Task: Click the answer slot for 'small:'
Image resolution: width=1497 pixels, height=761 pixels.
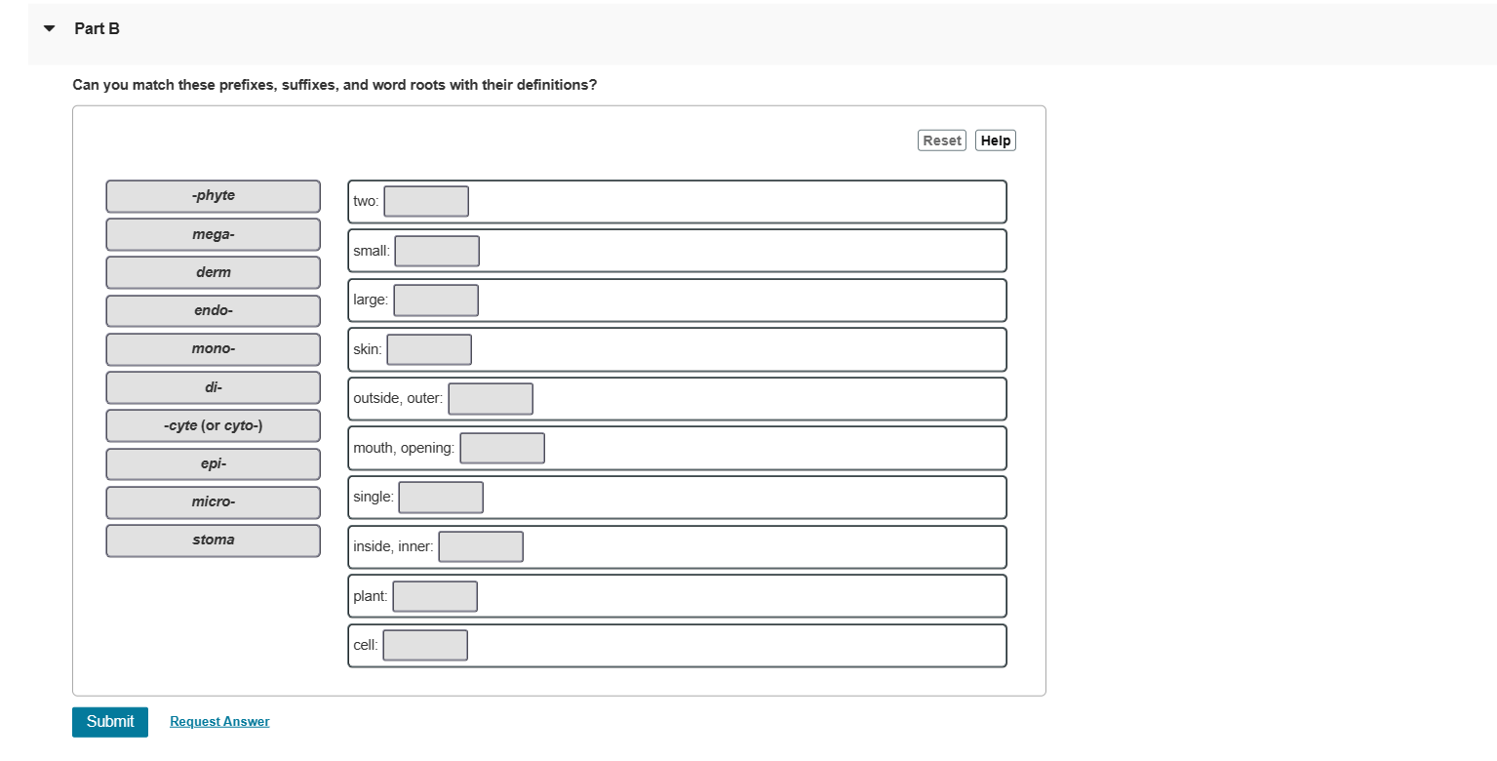Action: click(x=437, y=251)
